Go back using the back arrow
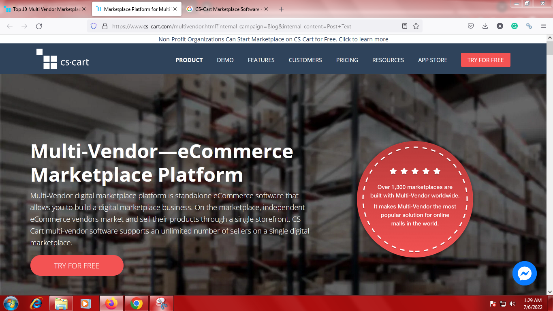Viewport: 553px width, 311px height. [10, 26]
